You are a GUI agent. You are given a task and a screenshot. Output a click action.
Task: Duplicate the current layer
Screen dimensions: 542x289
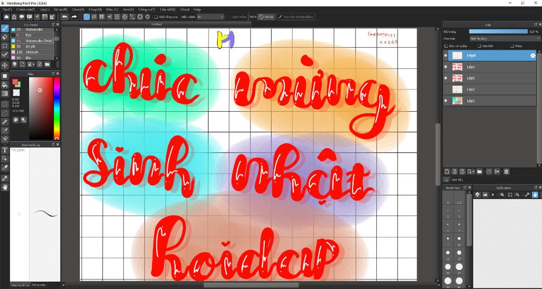coord(489,171)
